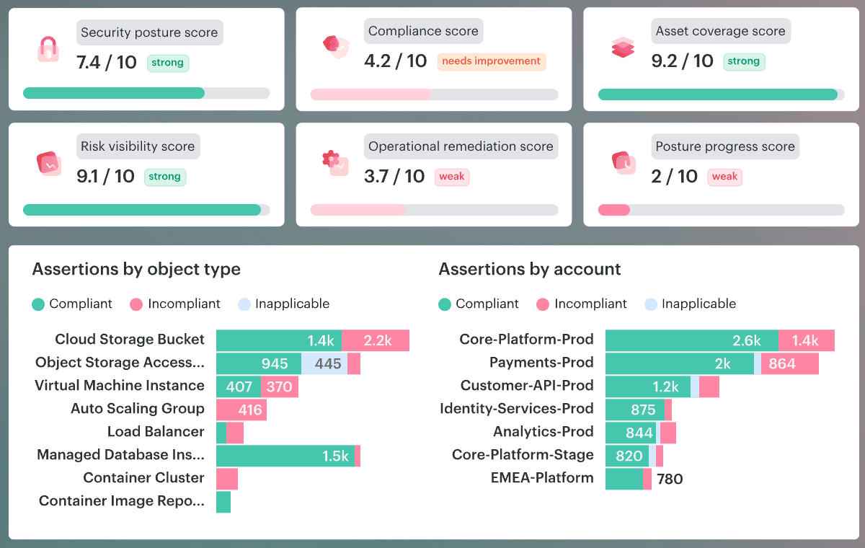Click the strong badge next to Security posture score
The height and width of the screenshot is (548, 865).
click(x=167, y=63)
